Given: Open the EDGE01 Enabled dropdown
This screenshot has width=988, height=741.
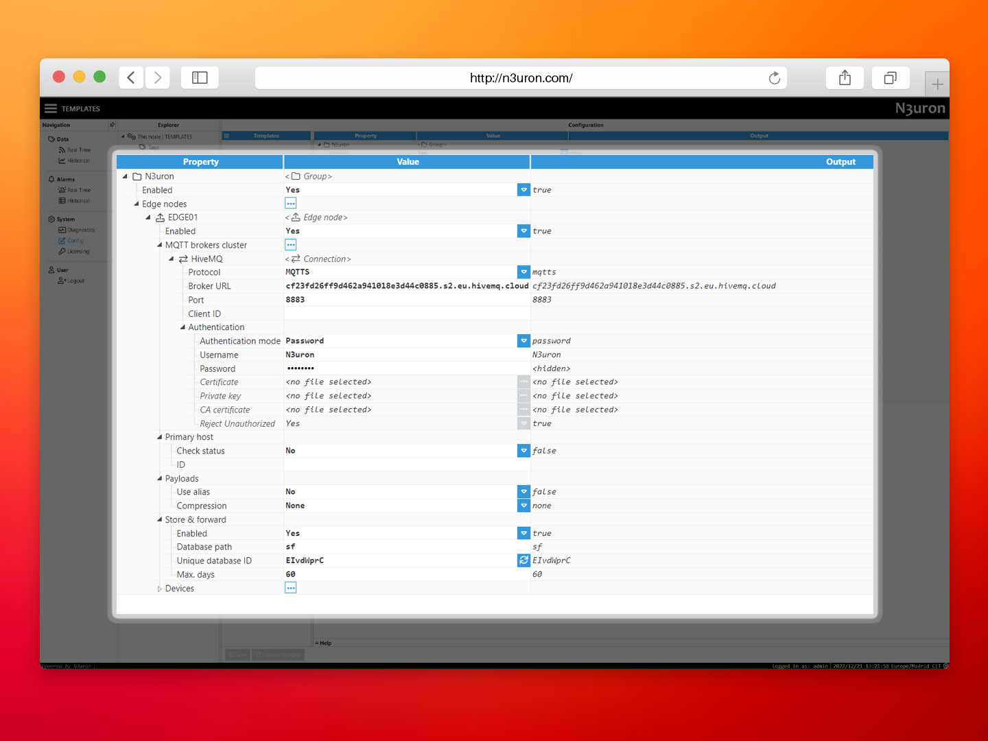Looking at the screenshot, I should coord(524,231).
